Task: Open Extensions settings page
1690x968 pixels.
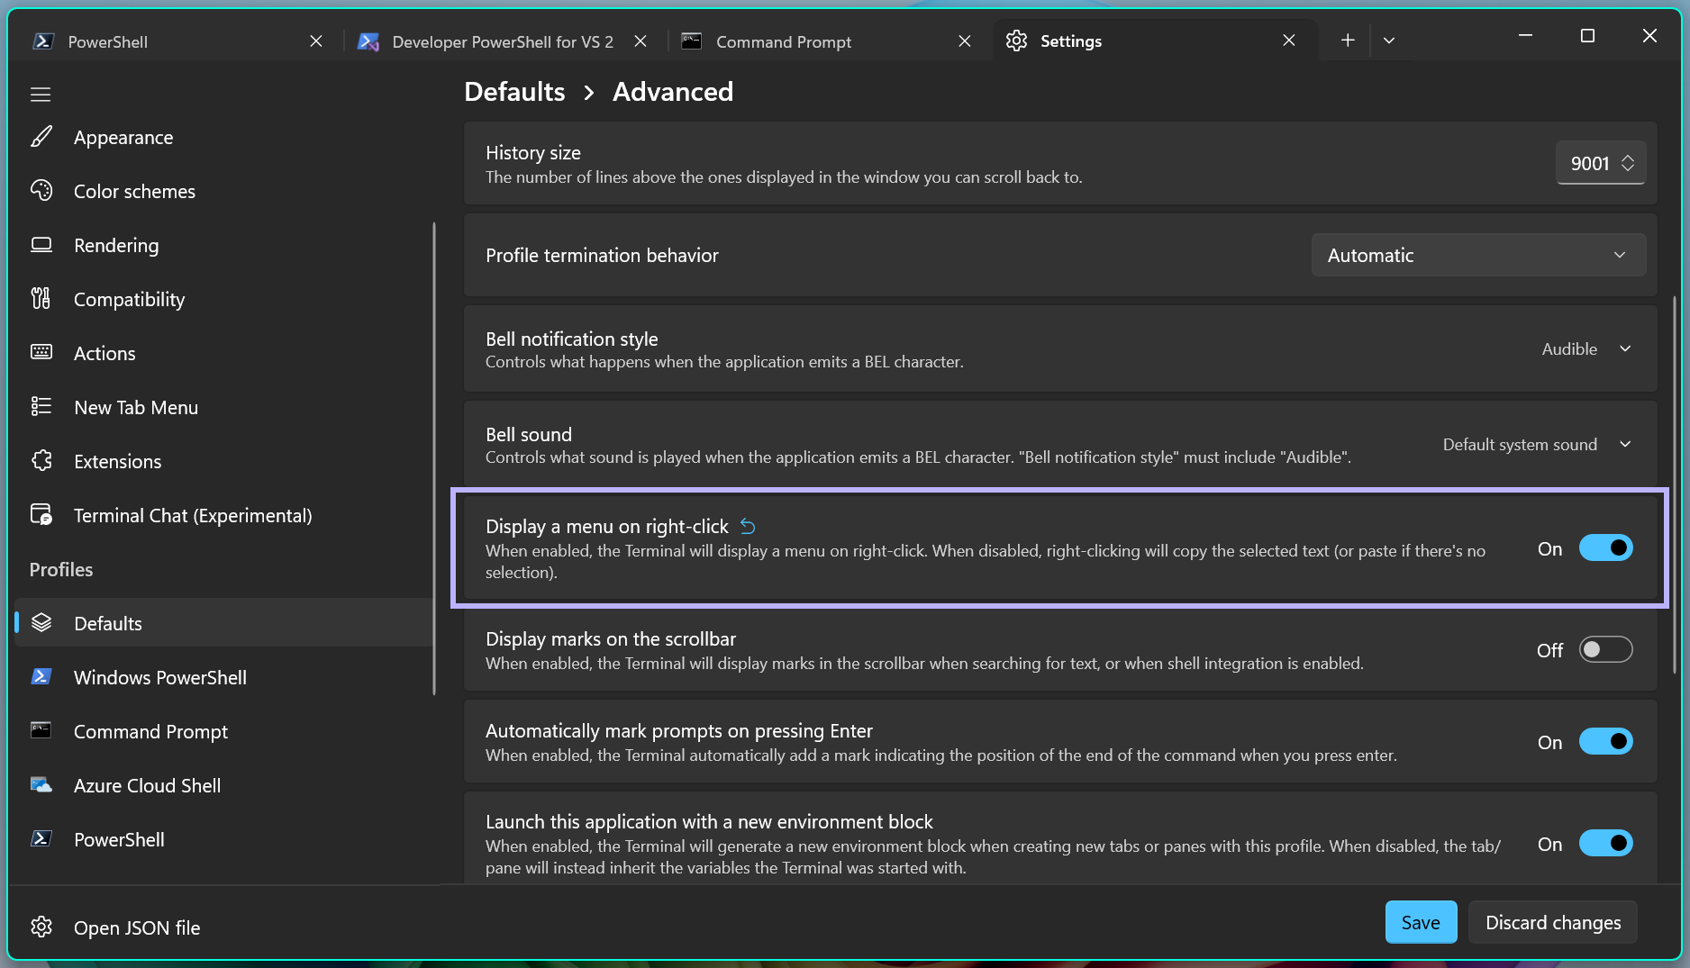Action: (x=223, y=461)
